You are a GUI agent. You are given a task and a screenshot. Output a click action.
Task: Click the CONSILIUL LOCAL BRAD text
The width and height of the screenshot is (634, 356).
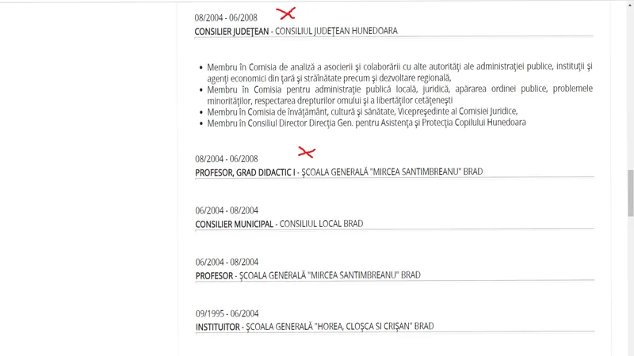point(321,224)
